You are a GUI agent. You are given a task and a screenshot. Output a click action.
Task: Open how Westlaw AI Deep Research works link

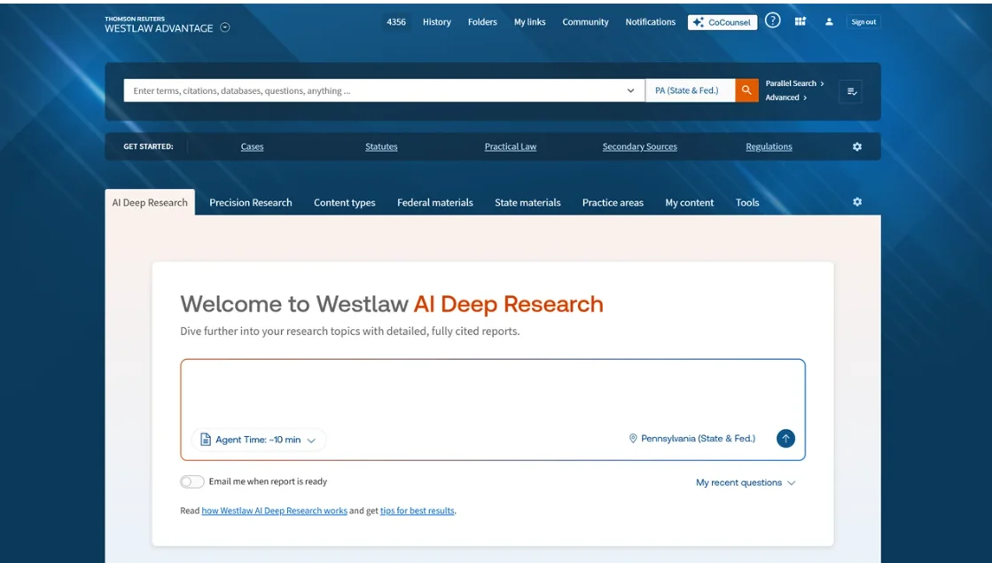click(275, 511)
